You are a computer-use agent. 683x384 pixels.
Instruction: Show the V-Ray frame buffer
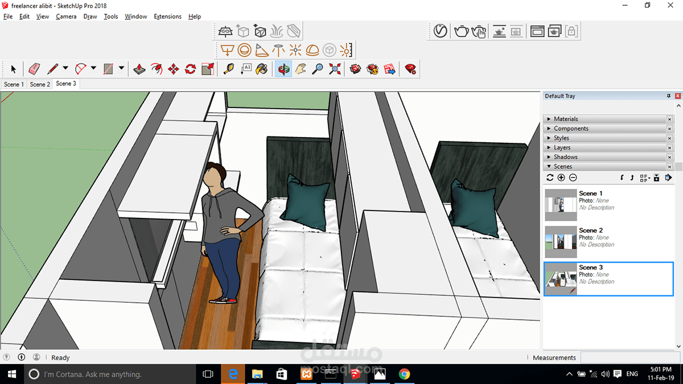click(537, 31)
